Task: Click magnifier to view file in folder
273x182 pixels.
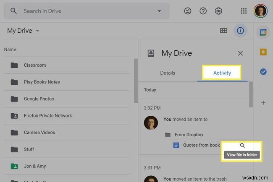Action: [x=242, y=146]
